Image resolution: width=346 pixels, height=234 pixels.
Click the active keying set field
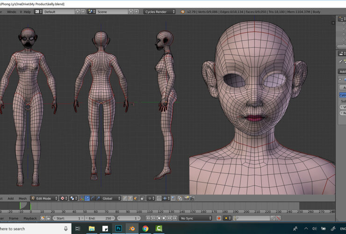pos(252,218)
